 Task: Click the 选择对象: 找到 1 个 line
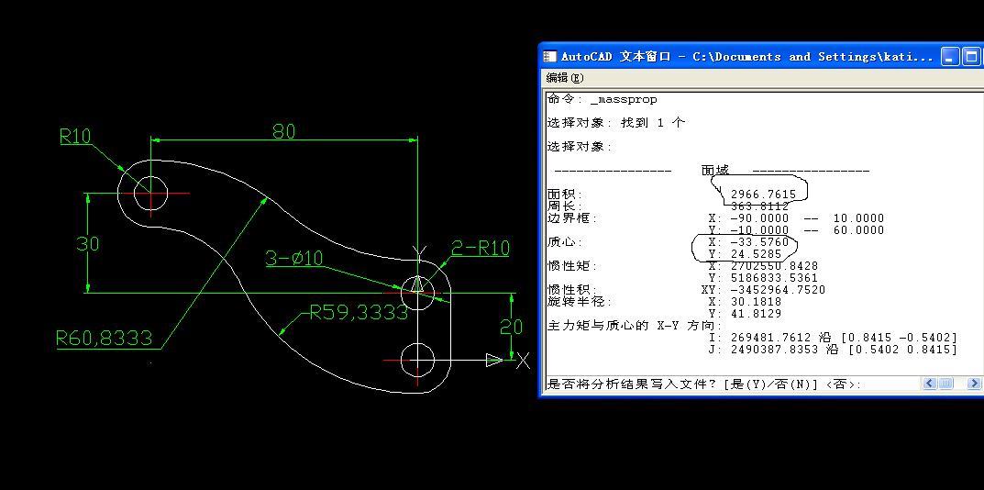coord(615,123)
